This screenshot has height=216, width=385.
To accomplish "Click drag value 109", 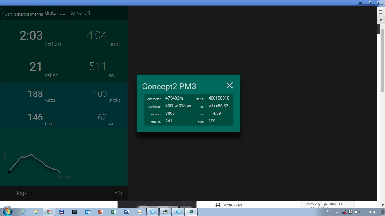I will [x=212, y=121].
